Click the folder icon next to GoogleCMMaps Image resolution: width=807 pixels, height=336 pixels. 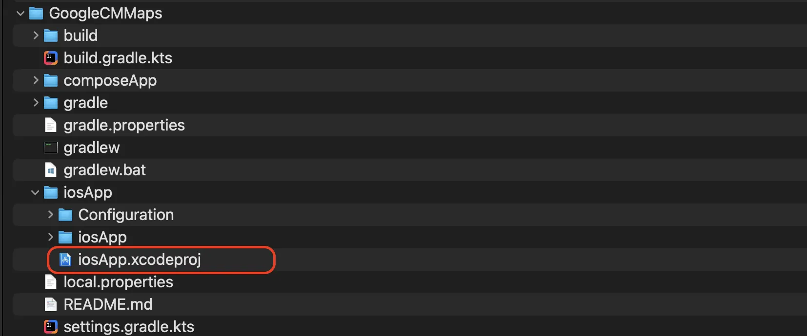click(36, 13)
